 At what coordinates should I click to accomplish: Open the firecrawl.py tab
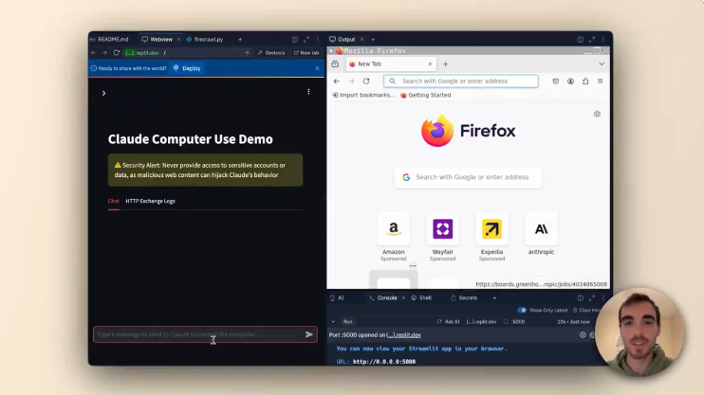click(205, 40)
